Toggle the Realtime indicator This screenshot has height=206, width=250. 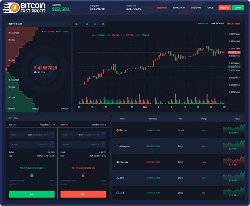tap(203, 23)
